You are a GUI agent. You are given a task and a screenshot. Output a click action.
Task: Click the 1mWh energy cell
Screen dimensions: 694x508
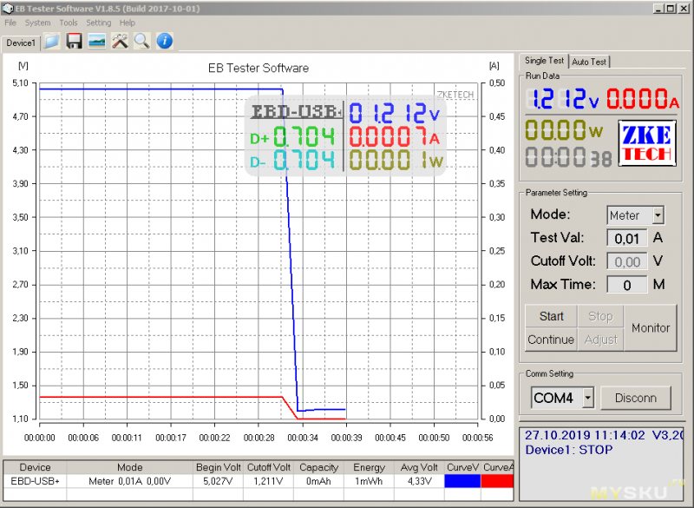coord(369,481)
